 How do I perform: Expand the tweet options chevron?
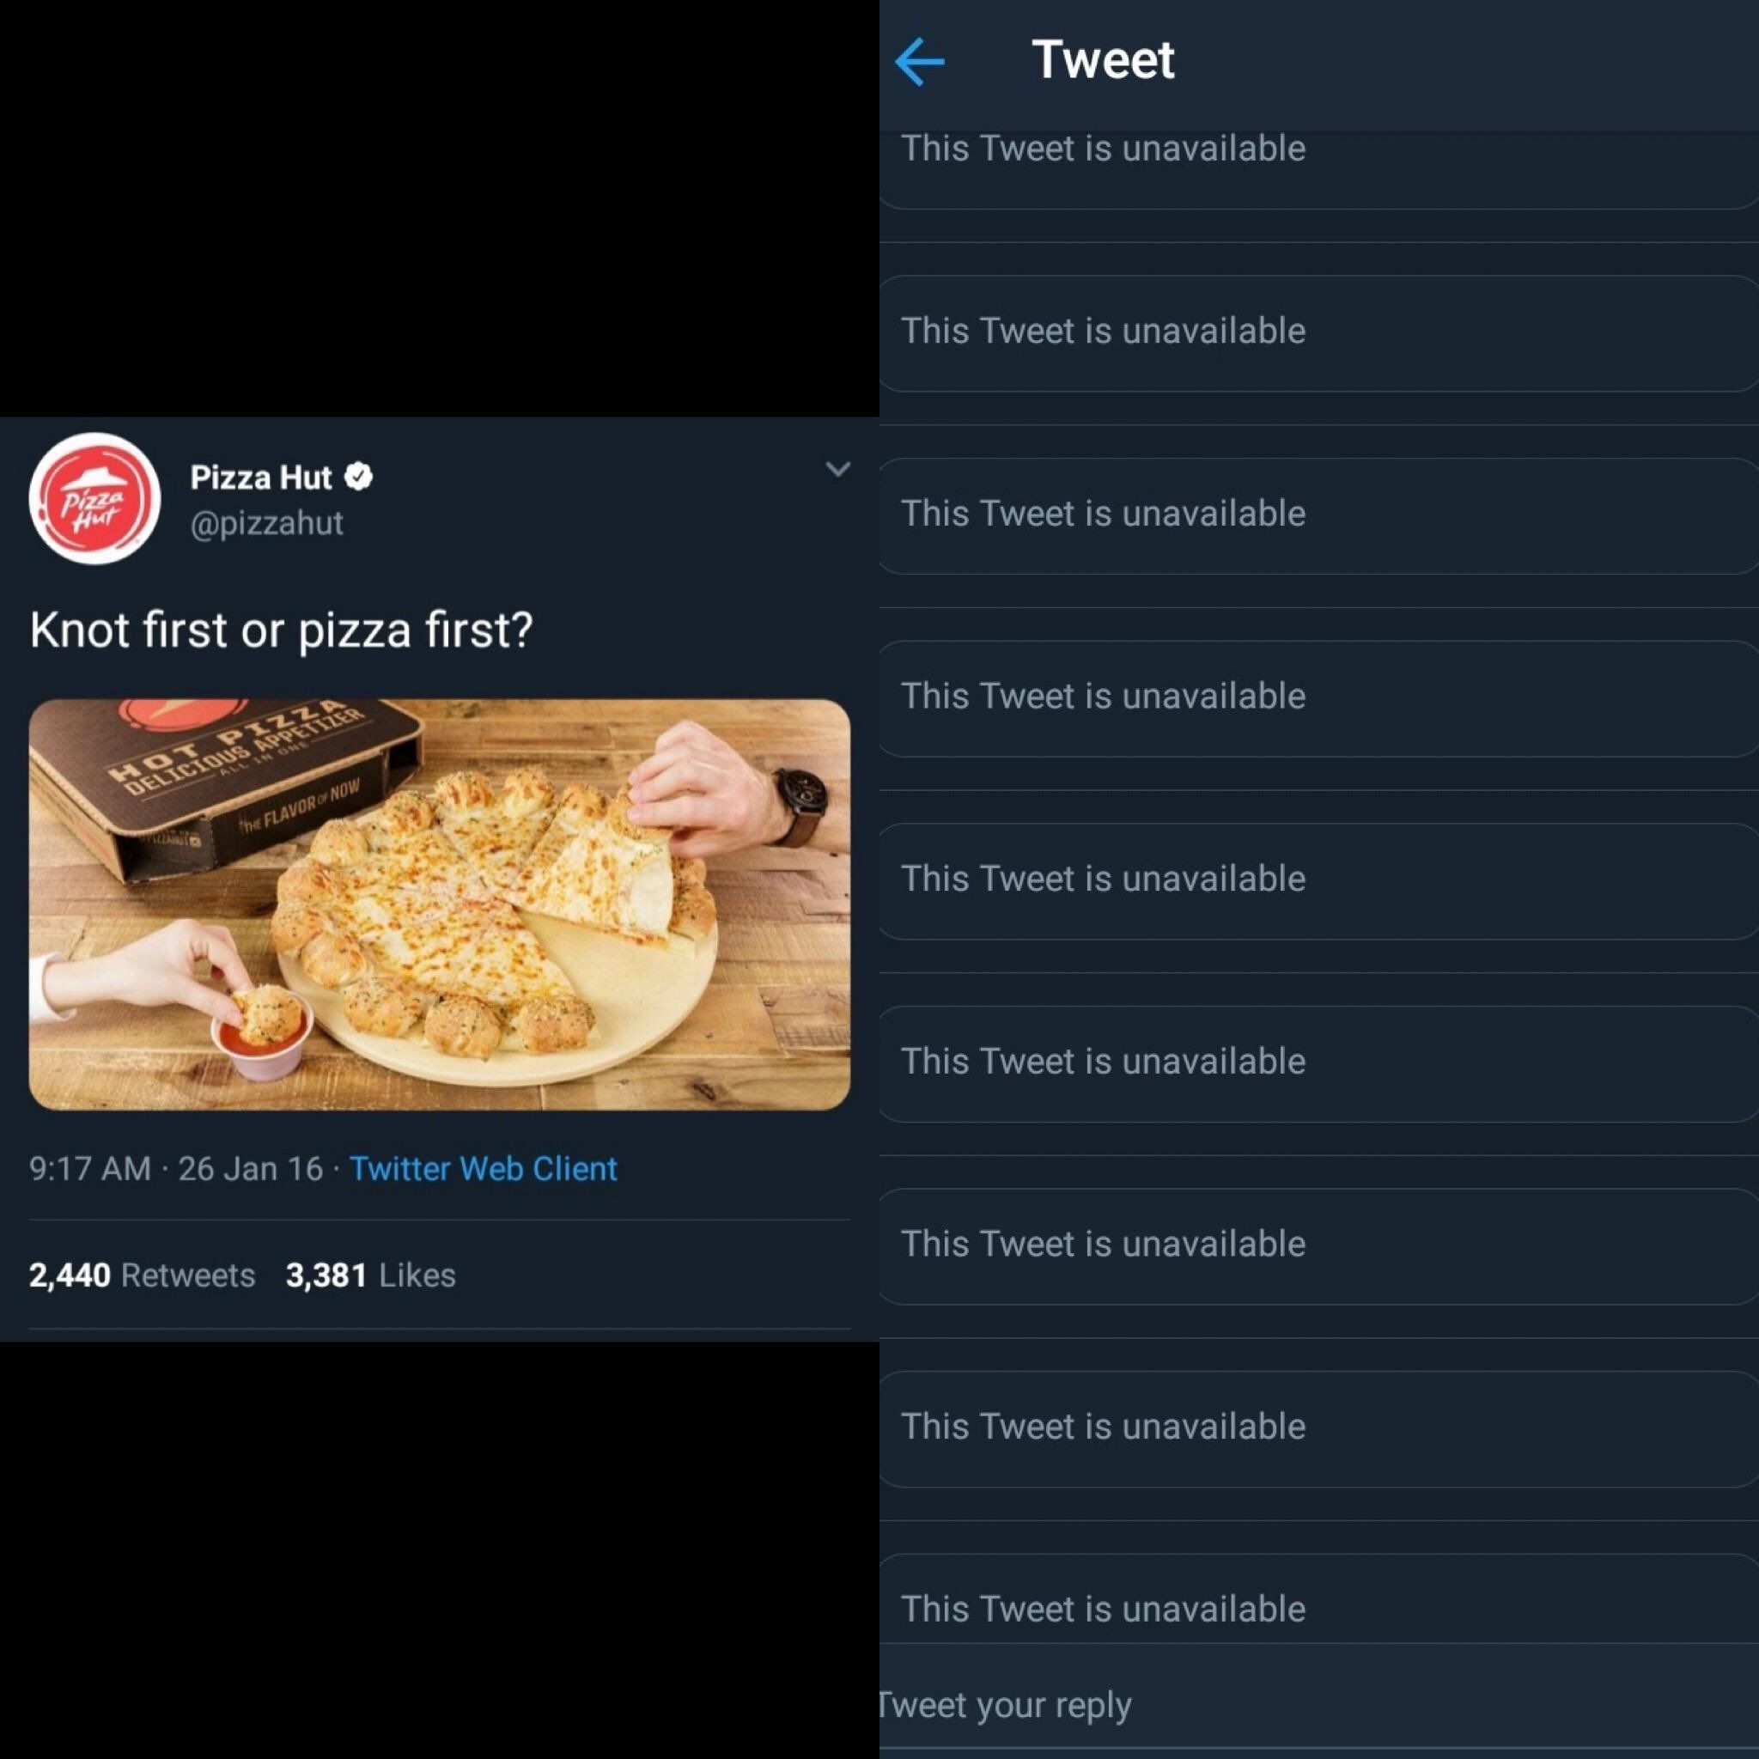click(837, 469)
